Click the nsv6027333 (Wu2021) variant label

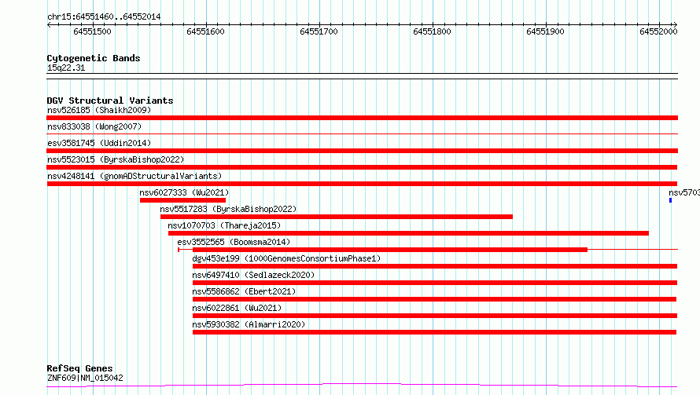(x=184, y=192)
